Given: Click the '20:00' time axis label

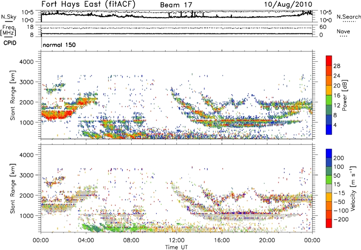Looking at the screenshot, I should pos(267,241).
